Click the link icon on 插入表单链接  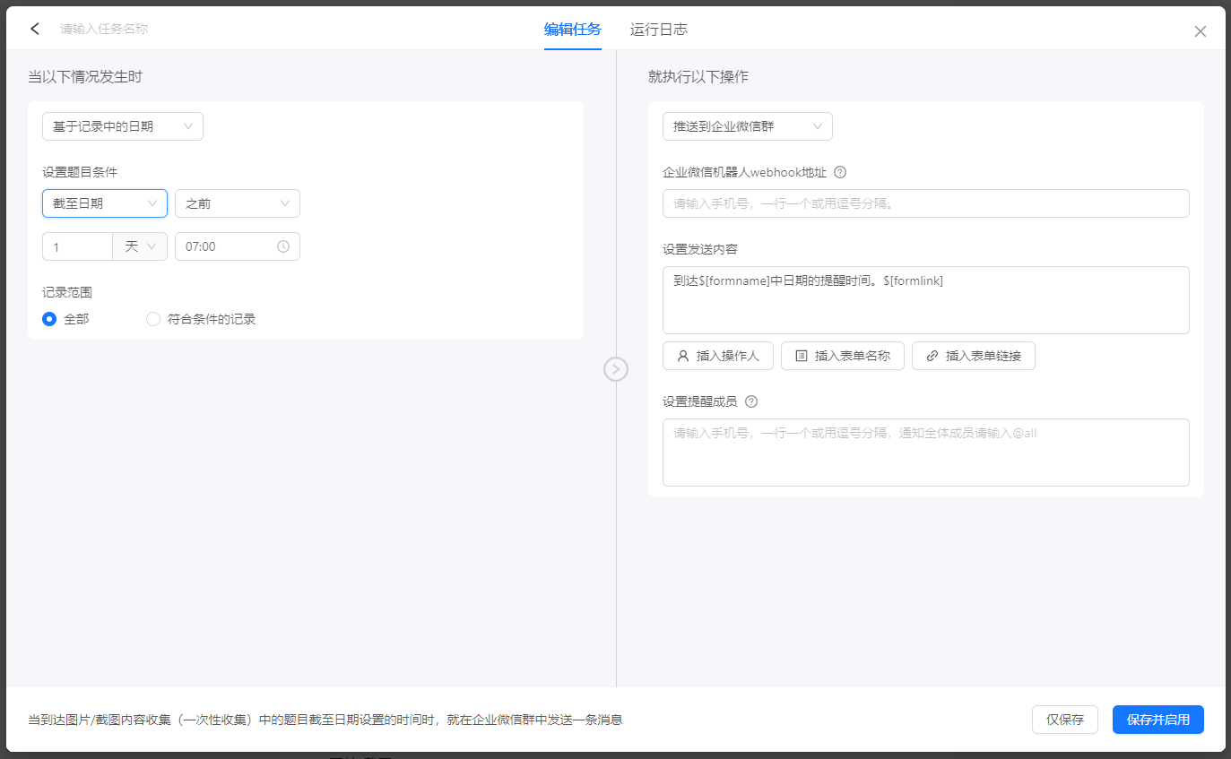coord(932,356)
